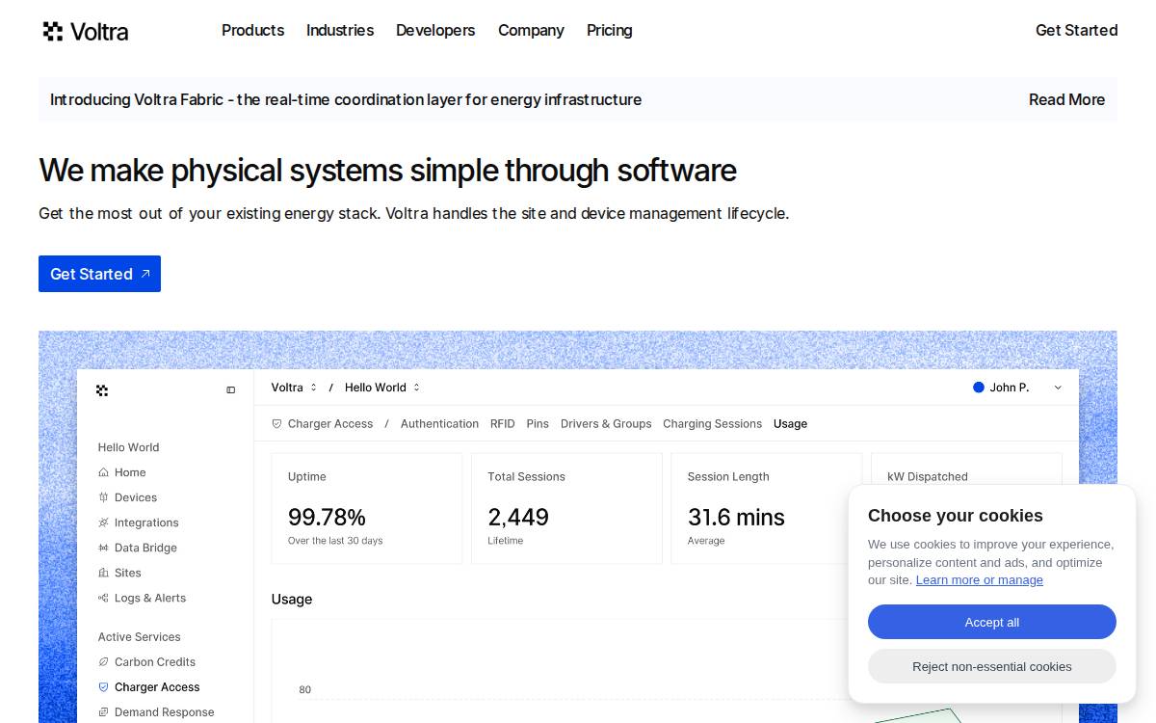Viewport: 1156px width, 723px height.
Task: Open the Industries menu
Action: click(x=340, y=30)
